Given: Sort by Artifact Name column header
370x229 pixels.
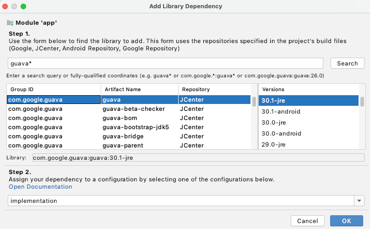Looking at the screenshot, I should 140,89.
